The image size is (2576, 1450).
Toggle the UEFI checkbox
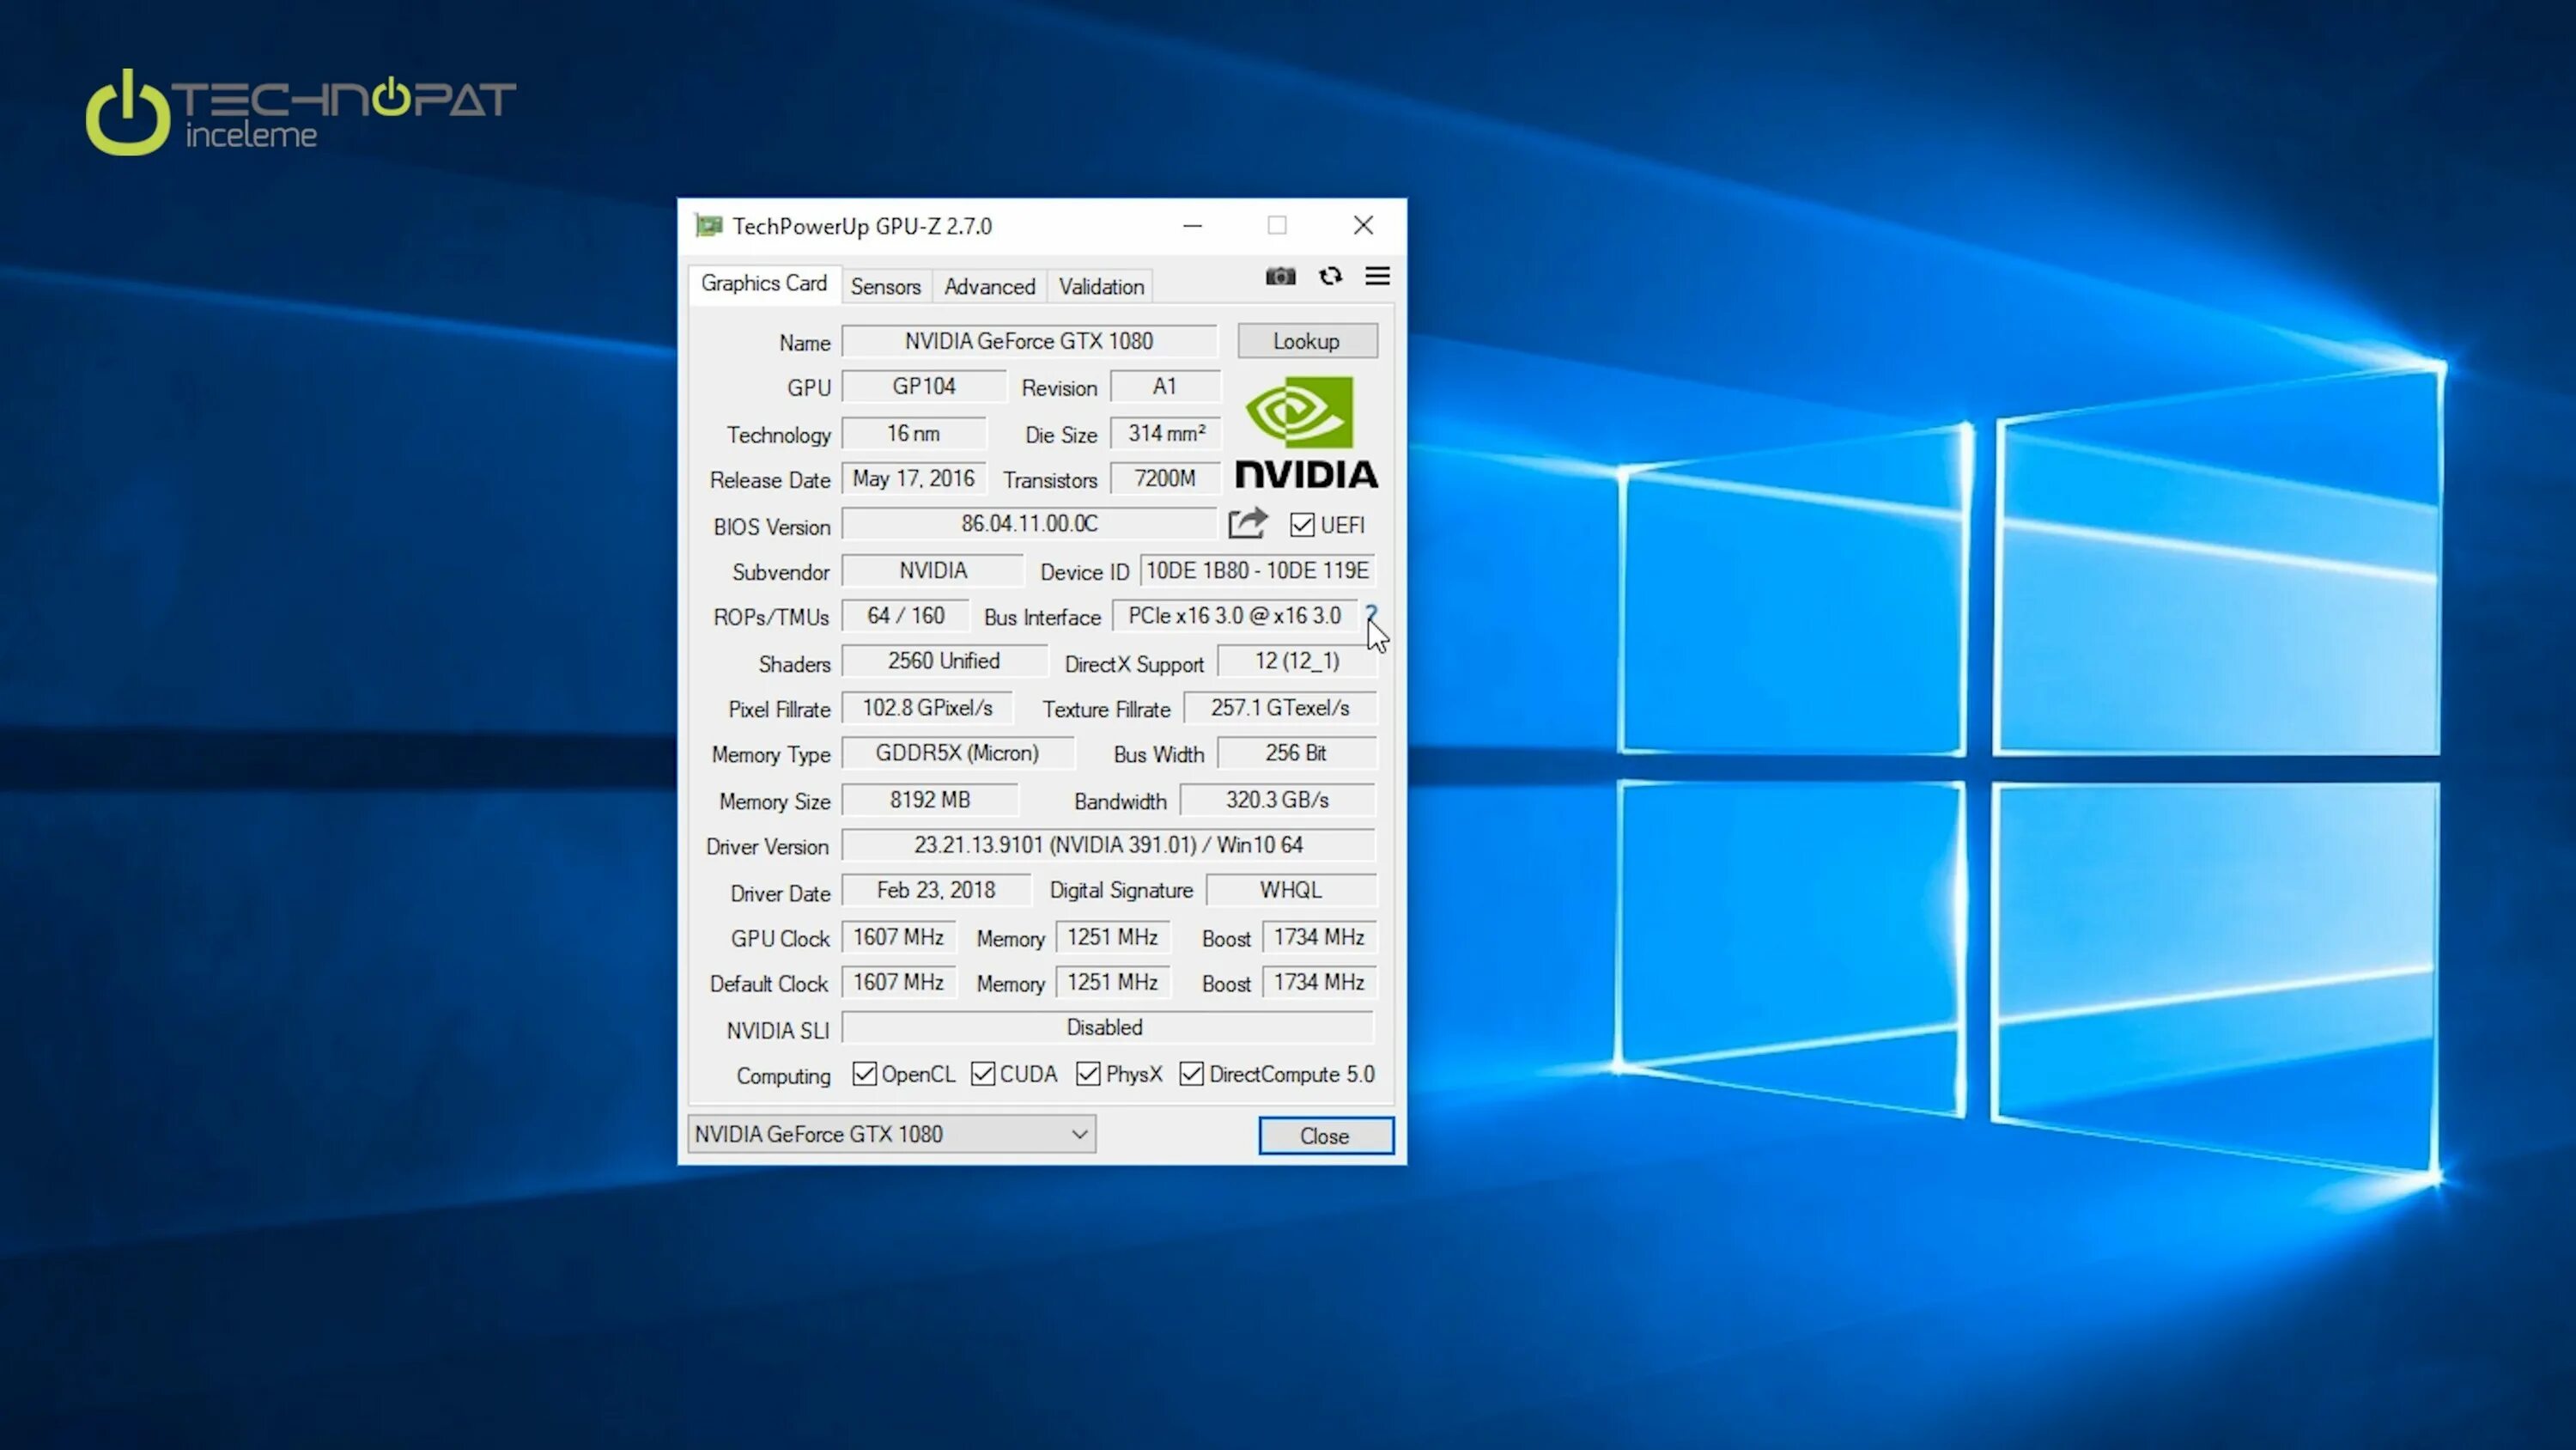tap(1301, 526)
